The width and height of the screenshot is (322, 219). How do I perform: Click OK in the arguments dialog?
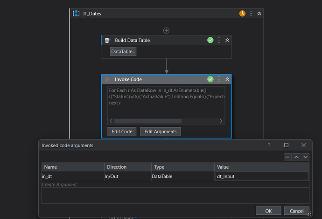pos(268,211)
